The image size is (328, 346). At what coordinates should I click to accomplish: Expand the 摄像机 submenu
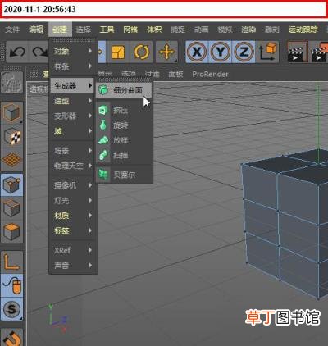click(x=73, y=185)
